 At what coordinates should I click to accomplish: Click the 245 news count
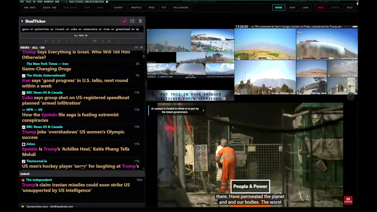[x=136, y=47]
